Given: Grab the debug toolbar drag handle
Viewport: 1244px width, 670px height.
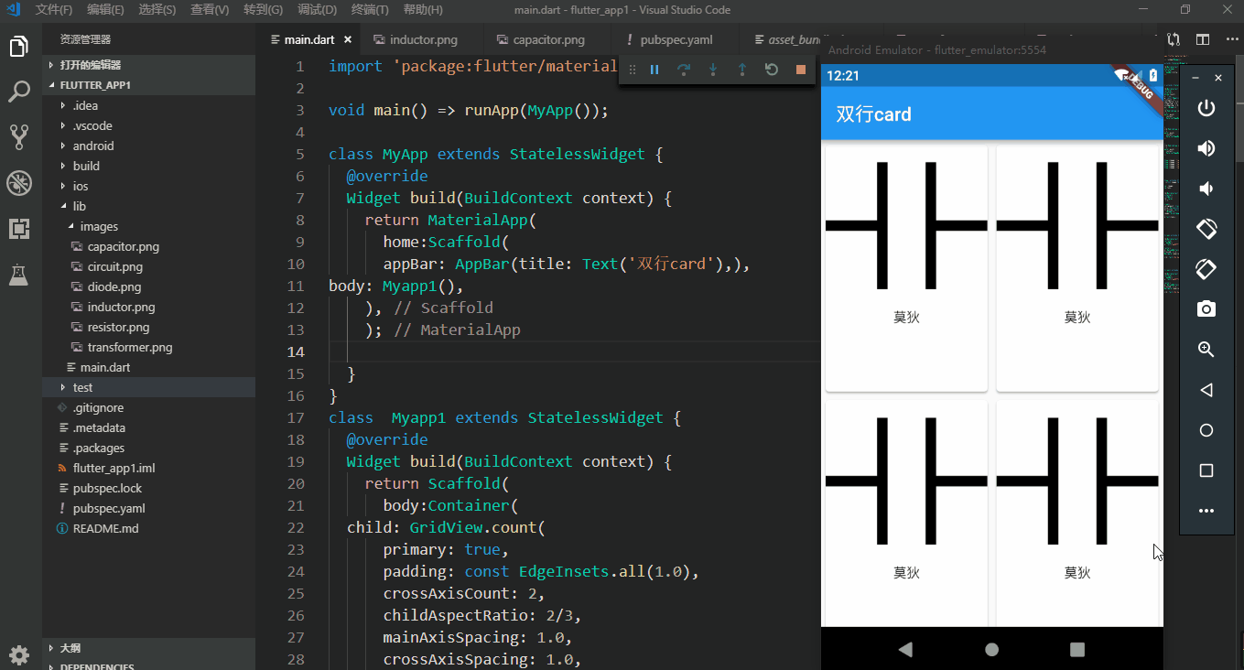Looking at the screenshot, I should 632,70.
